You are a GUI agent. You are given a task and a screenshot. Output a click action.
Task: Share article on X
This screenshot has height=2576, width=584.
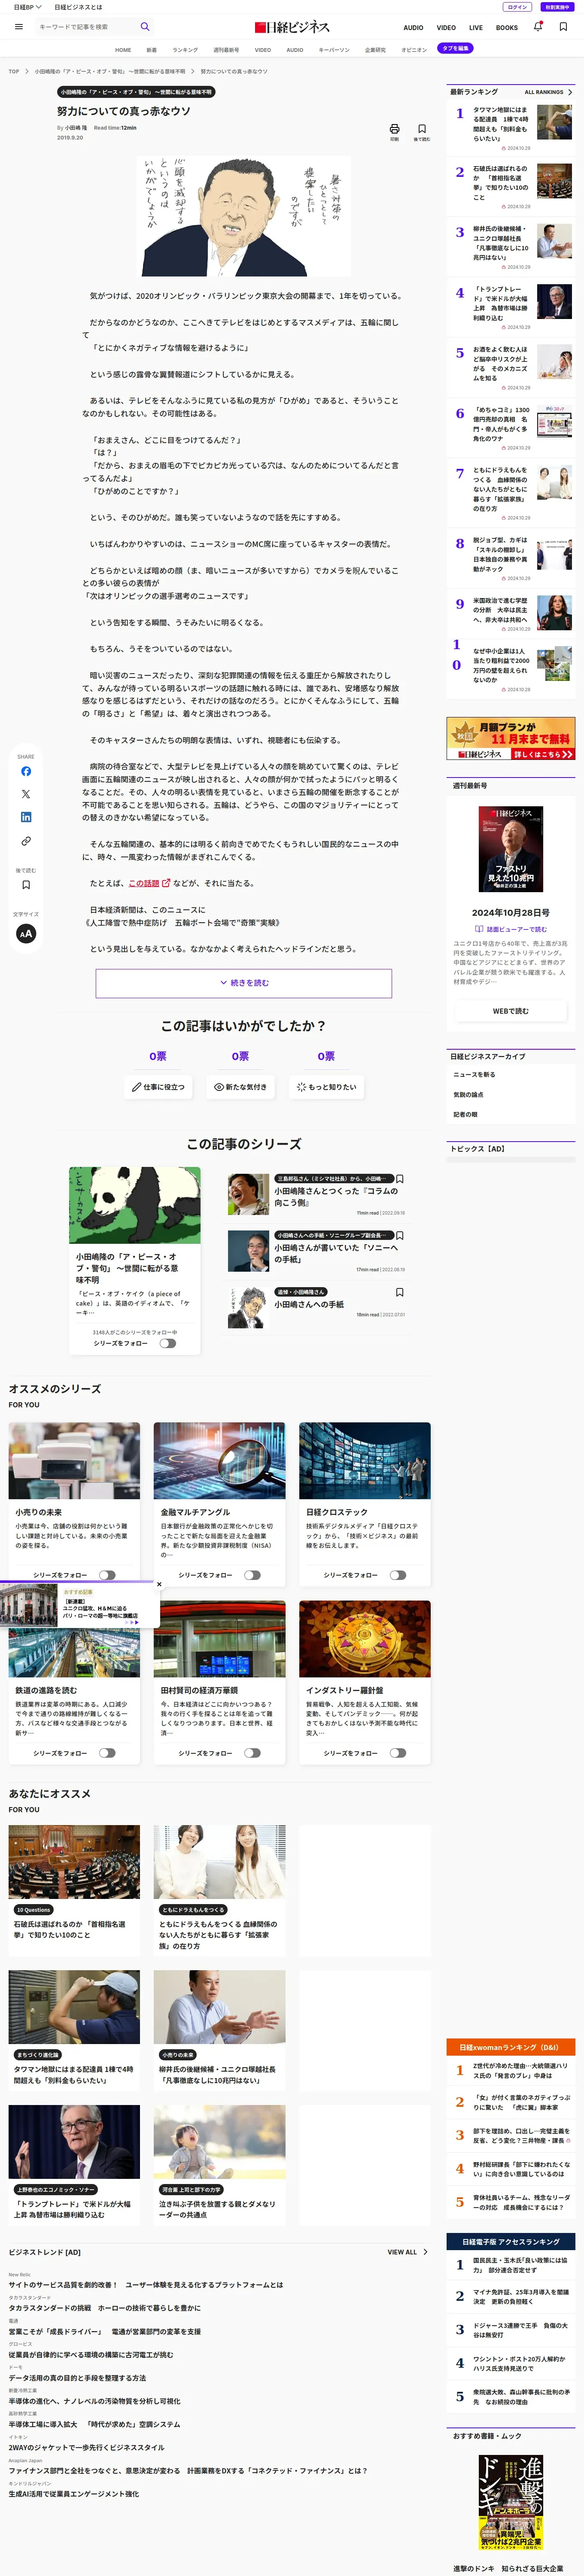[x=26, y=794]
